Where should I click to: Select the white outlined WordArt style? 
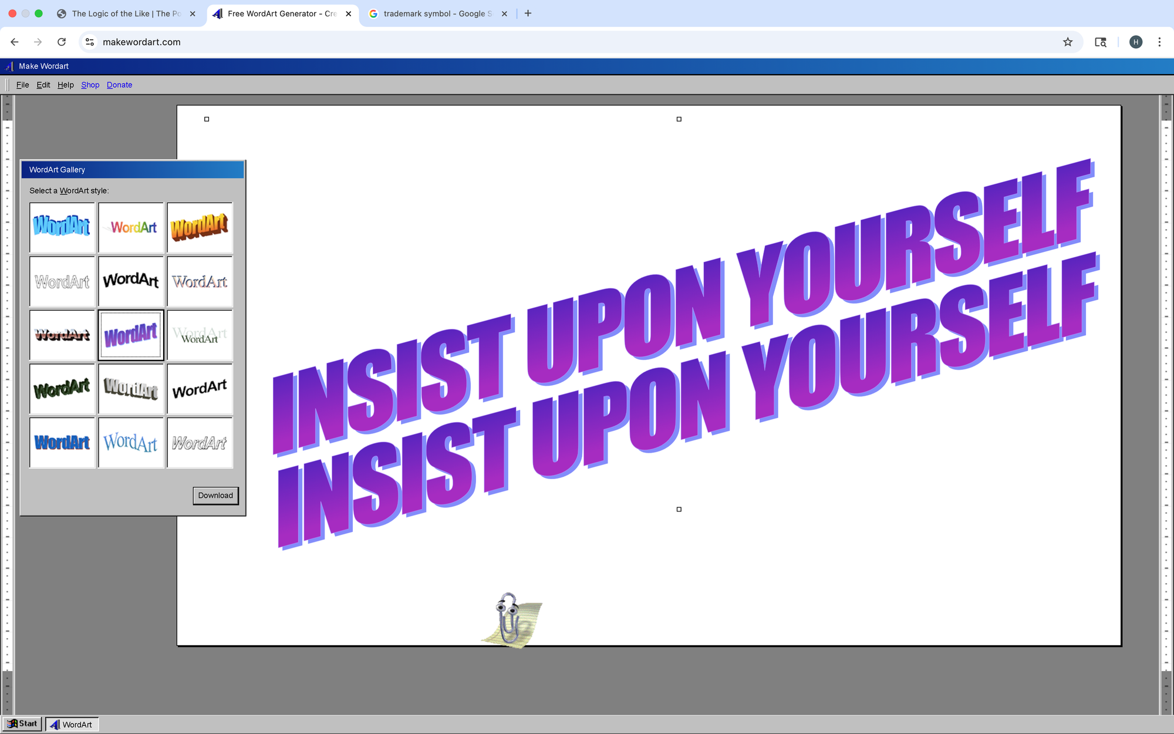click(62, 281)
